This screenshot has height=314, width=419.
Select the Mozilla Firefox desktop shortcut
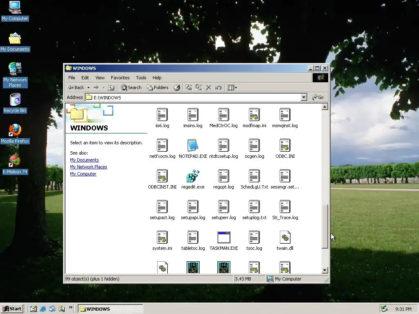pyautogui.click(x=15, y=134)
